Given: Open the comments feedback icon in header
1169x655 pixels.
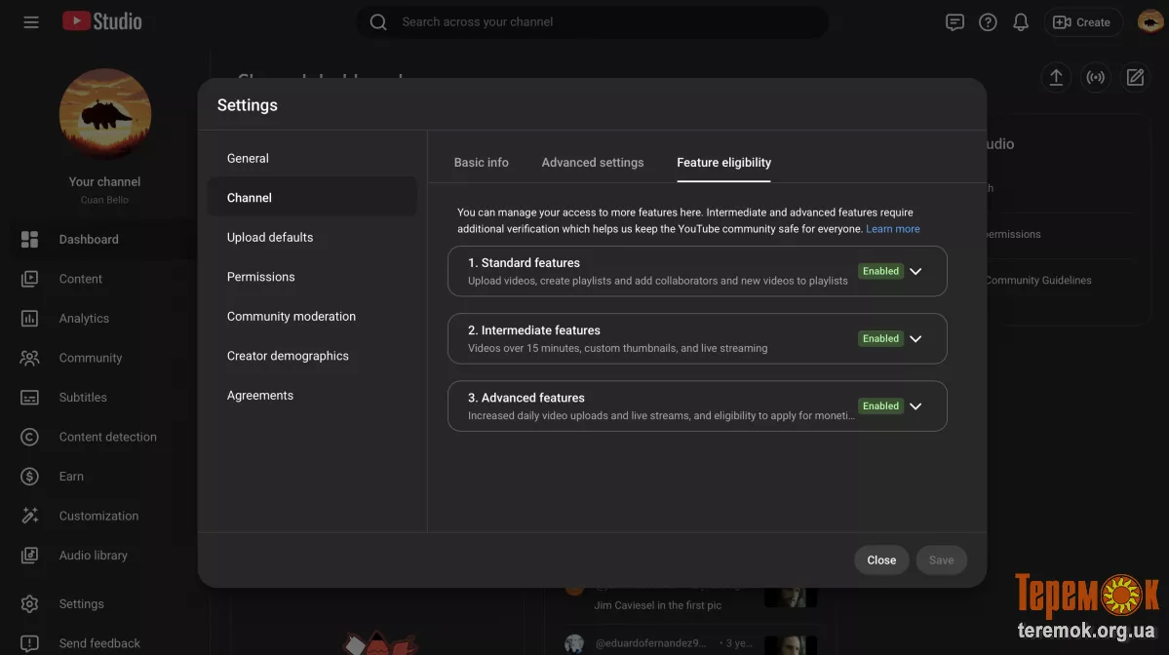Looking at the screenshot, I should (955, 22).
